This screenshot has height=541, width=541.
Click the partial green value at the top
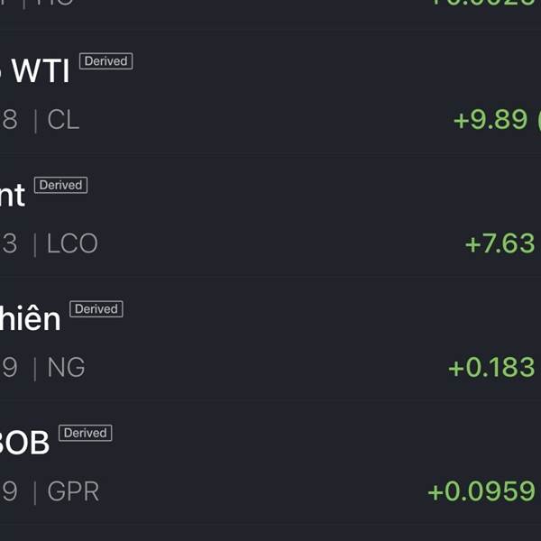pos(486,3)
